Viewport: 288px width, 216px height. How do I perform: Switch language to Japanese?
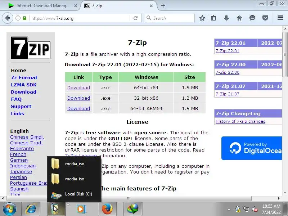coord(21,172)
